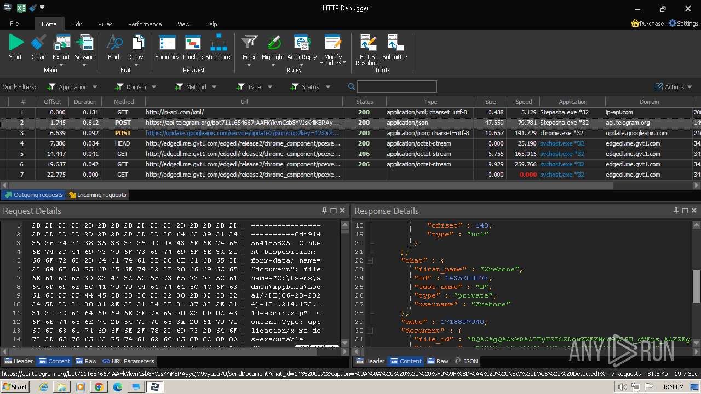Image resolution: width=701 pixels, height=394 pixels.
Task: Switch to the Performance ribbon tab
Action: click(x=145, y=24)
